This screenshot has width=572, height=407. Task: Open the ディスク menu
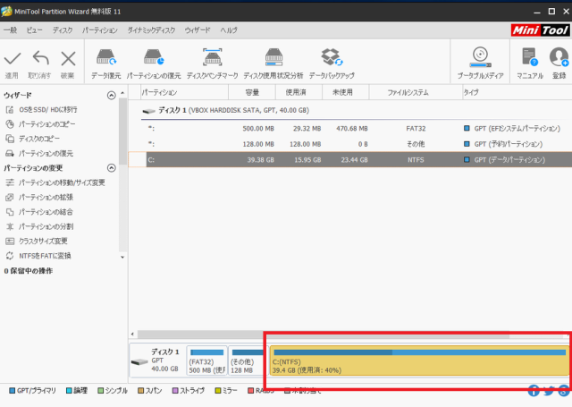pyautogui.click(x=63, y=30)
